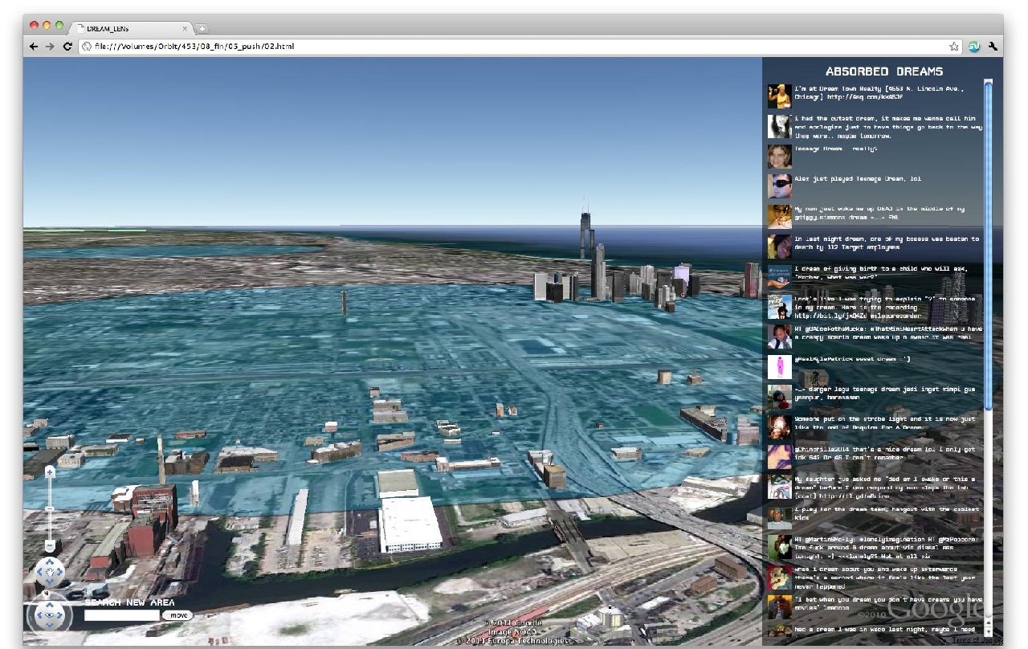Image resolution: width=1028 pixels, height=649 pixels.
Task: Open a new browser tab
Action: 202,29
